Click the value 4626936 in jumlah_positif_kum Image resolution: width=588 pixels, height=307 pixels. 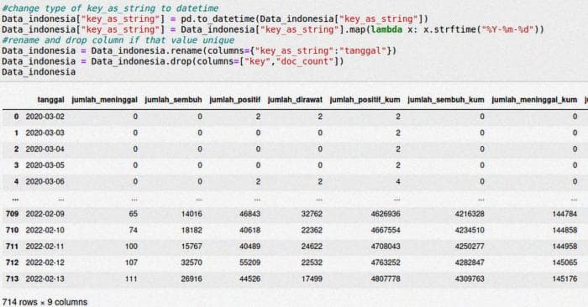click(x=386, y=214)
